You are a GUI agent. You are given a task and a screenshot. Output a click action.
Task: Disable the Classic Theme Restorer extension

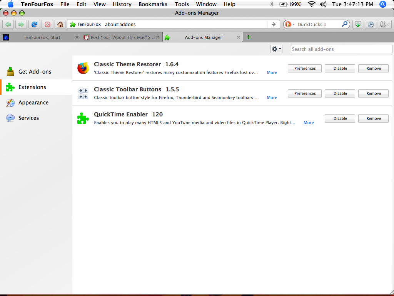coord(340,68)
